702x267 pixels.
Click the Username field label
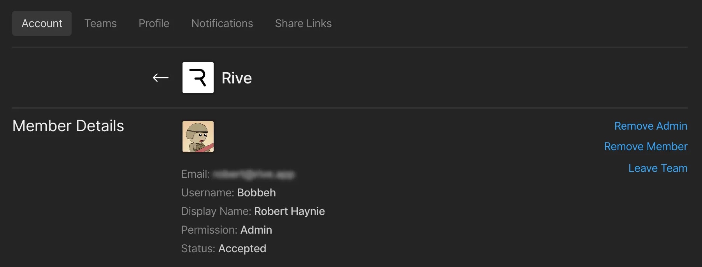[207, 193]
